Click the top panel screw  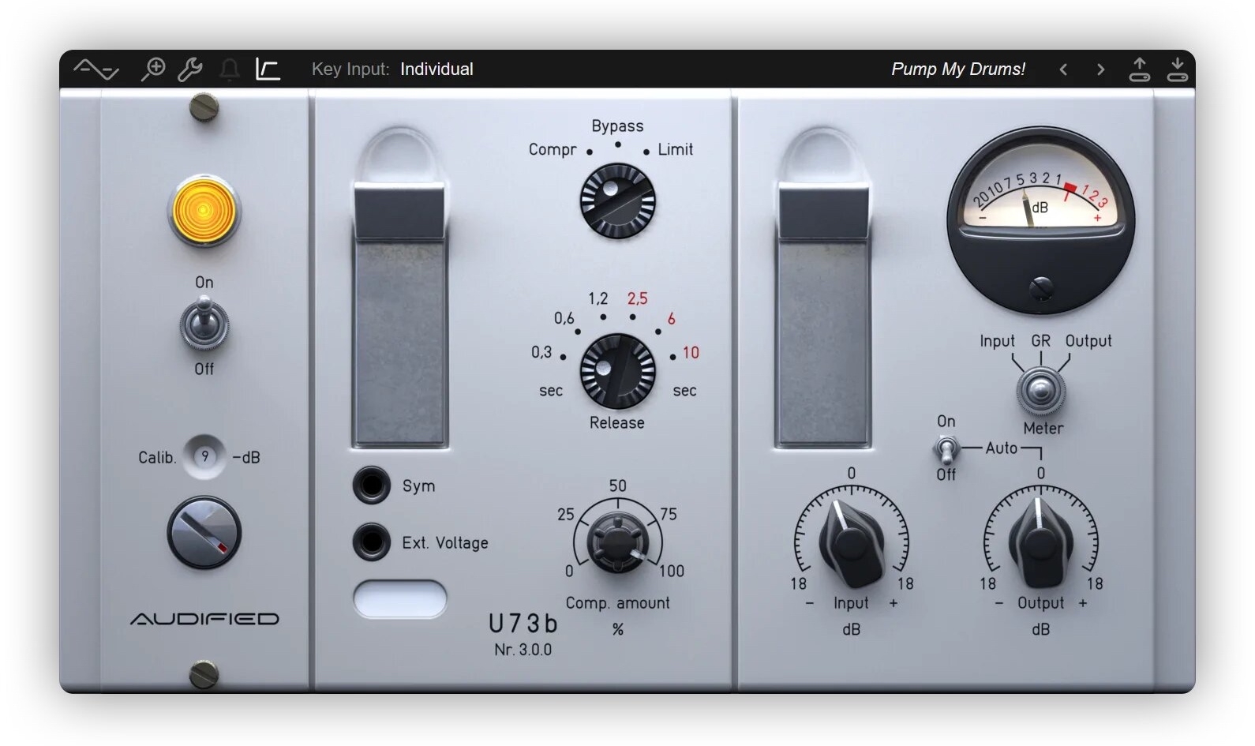click(x=204, y=108)
